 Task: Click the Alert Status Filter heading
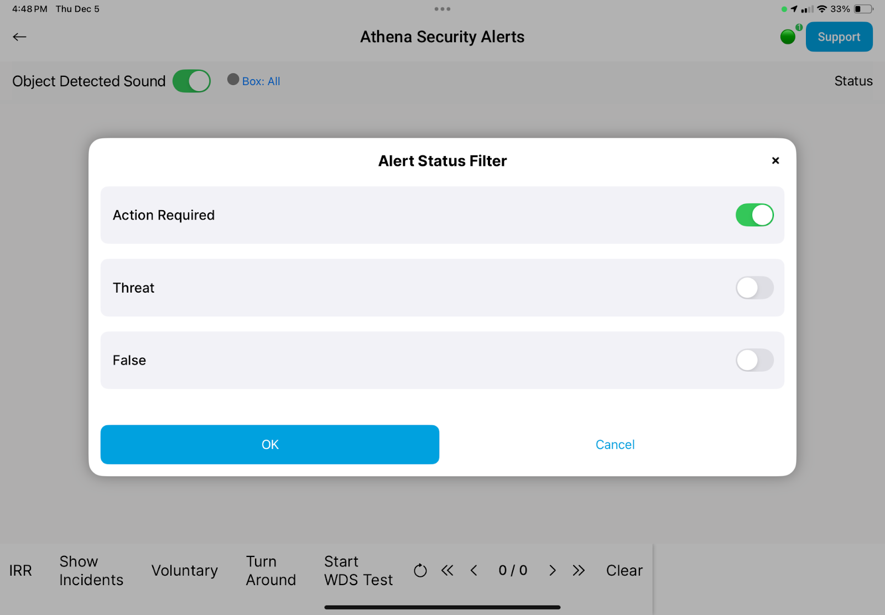click(442, 161)
